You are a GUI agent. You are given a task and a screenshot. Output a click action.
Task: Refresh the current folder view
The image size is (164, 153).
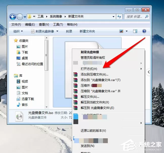pos(119,17)
